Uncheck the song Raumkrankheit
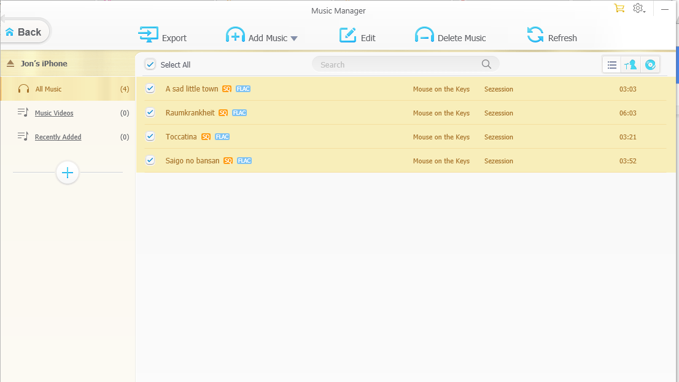Screen dimensions: 679x382 click(150, 112)
